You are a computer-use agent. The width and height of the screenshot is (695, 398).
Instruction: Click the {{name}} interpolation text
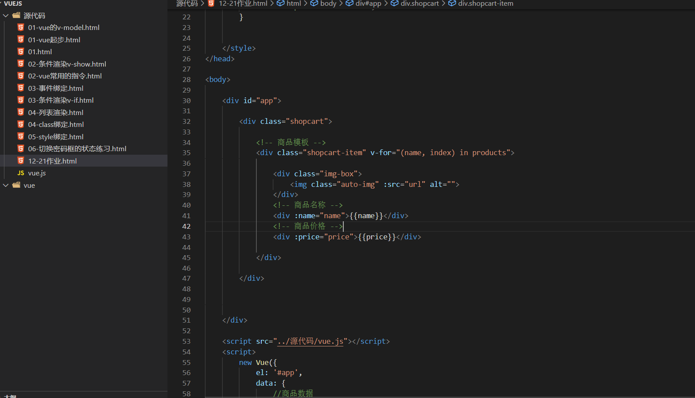(x=366, y=216)
